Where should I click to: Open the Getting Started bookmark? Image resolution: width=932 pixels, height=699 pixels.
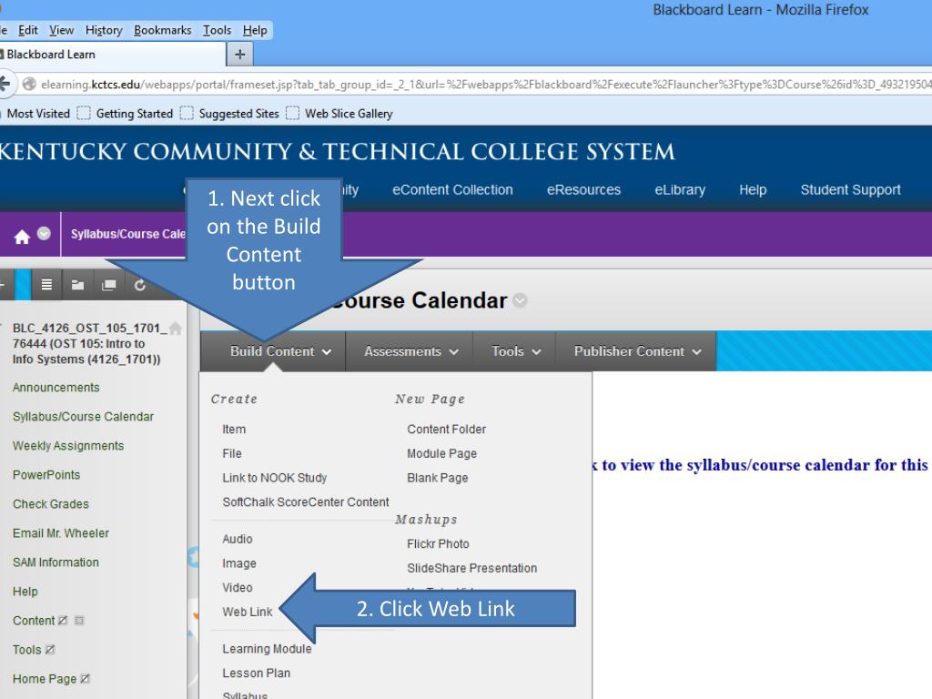(135, 114)
